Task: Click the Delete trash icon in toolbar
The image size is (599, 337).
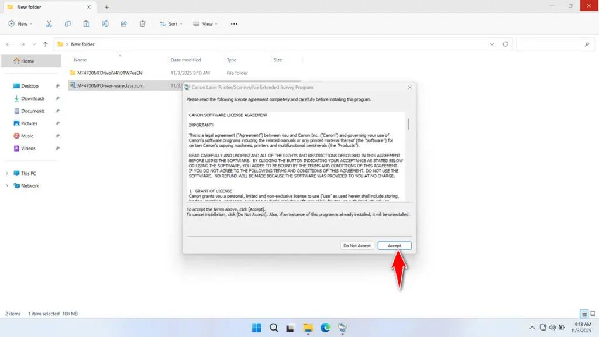Action: [x=143, y=24]
